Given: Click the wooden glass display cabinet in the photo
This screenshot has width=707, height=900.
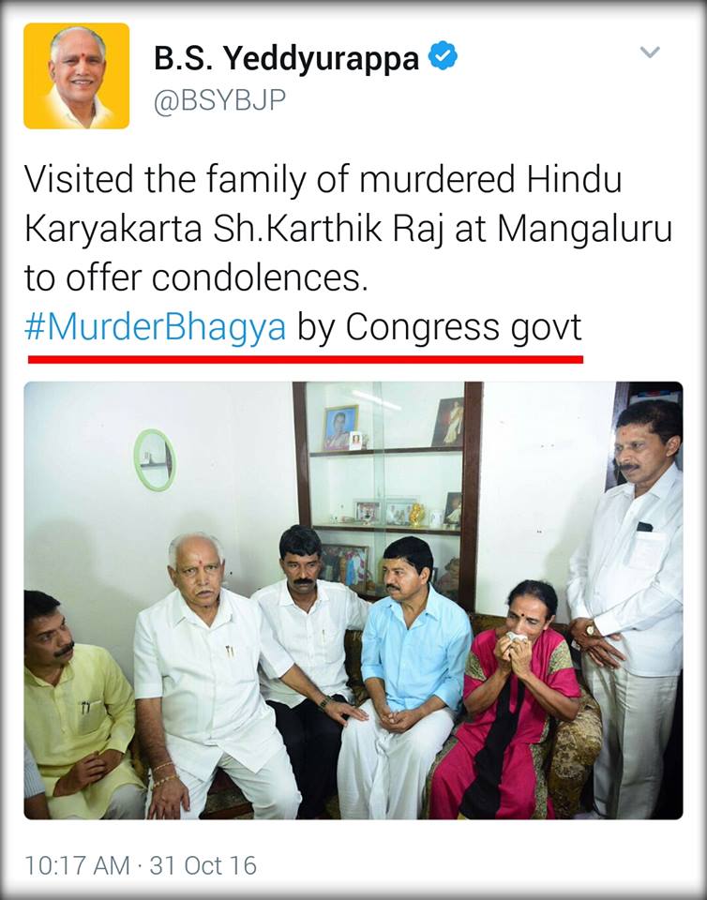Looking at the screenshot, I should click(387, 494).
